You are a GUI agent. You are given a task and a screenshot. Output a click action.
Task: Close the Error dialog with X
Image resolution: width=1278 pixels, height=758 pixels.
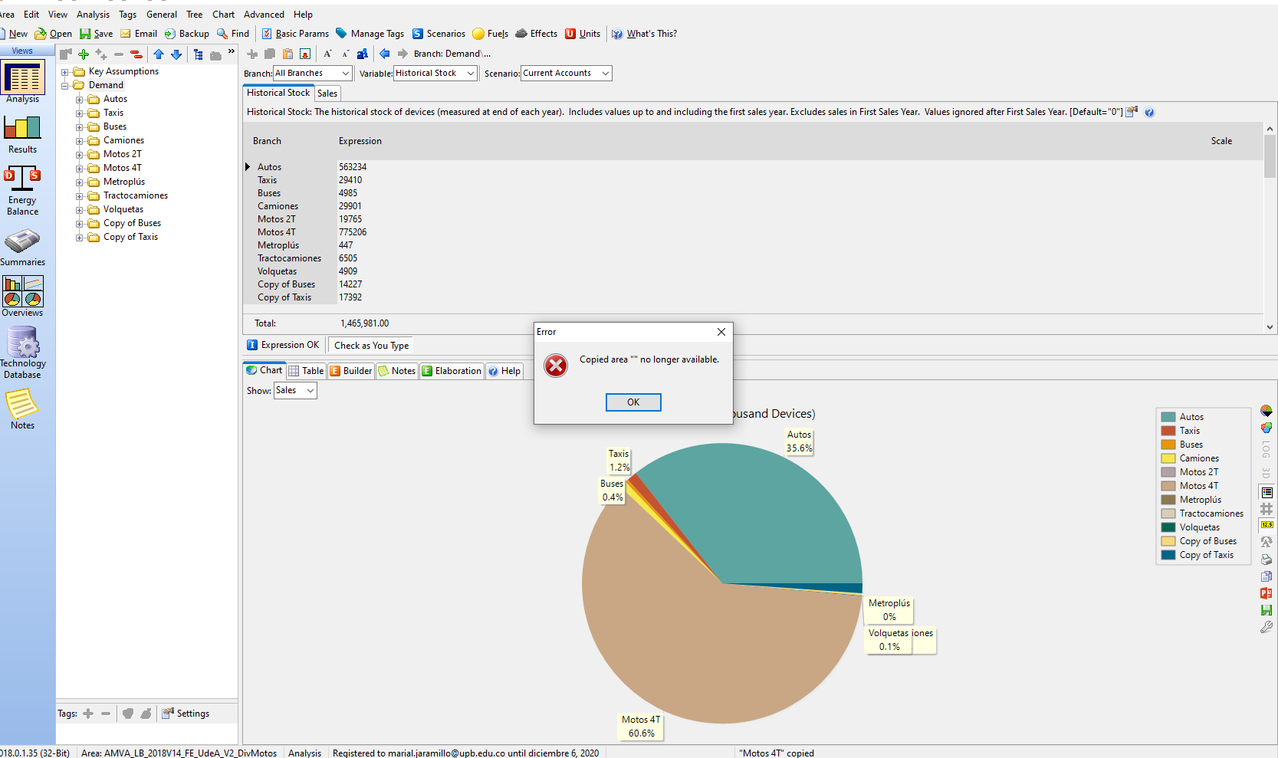(x=721, y=332)
